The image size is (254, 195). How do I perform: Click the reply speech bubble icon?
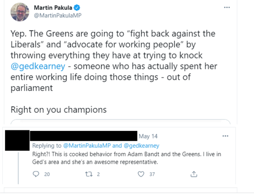(x=36, y=174)
